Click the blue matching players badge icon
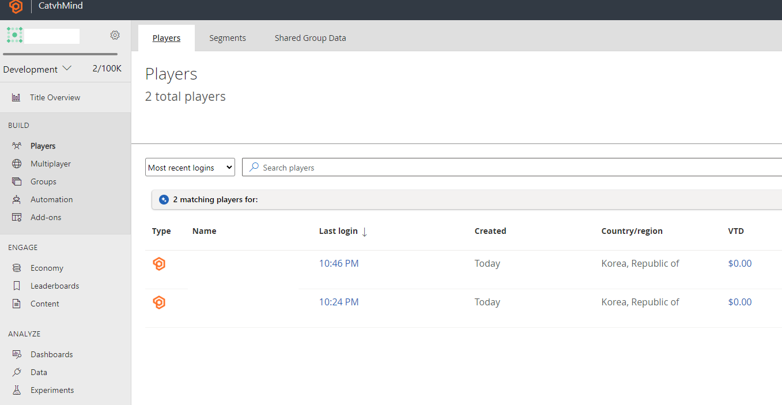Image resolution: width=782 pixels, height=405 pixels. (164, 199)
